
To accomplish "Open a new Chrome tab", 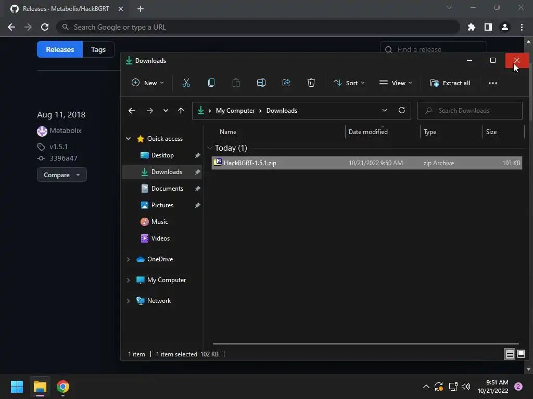I will coord(141,9).
